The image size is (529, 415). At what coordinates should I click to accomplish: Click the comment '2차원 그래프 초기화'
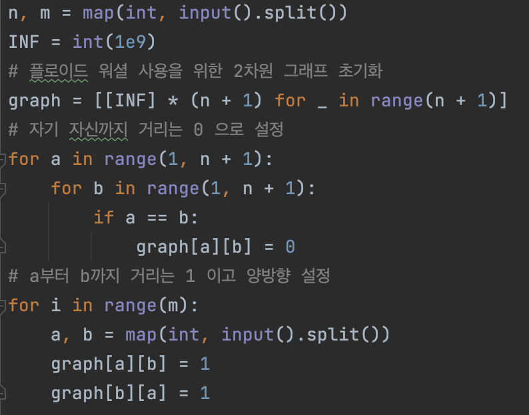(308, 71)
